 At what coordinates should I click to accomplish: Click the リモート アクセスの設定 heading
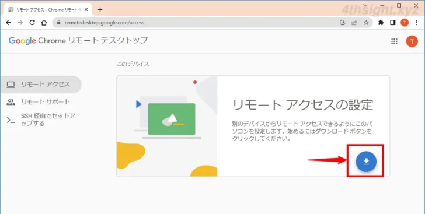pyautogui.click(x=303, y=105)
